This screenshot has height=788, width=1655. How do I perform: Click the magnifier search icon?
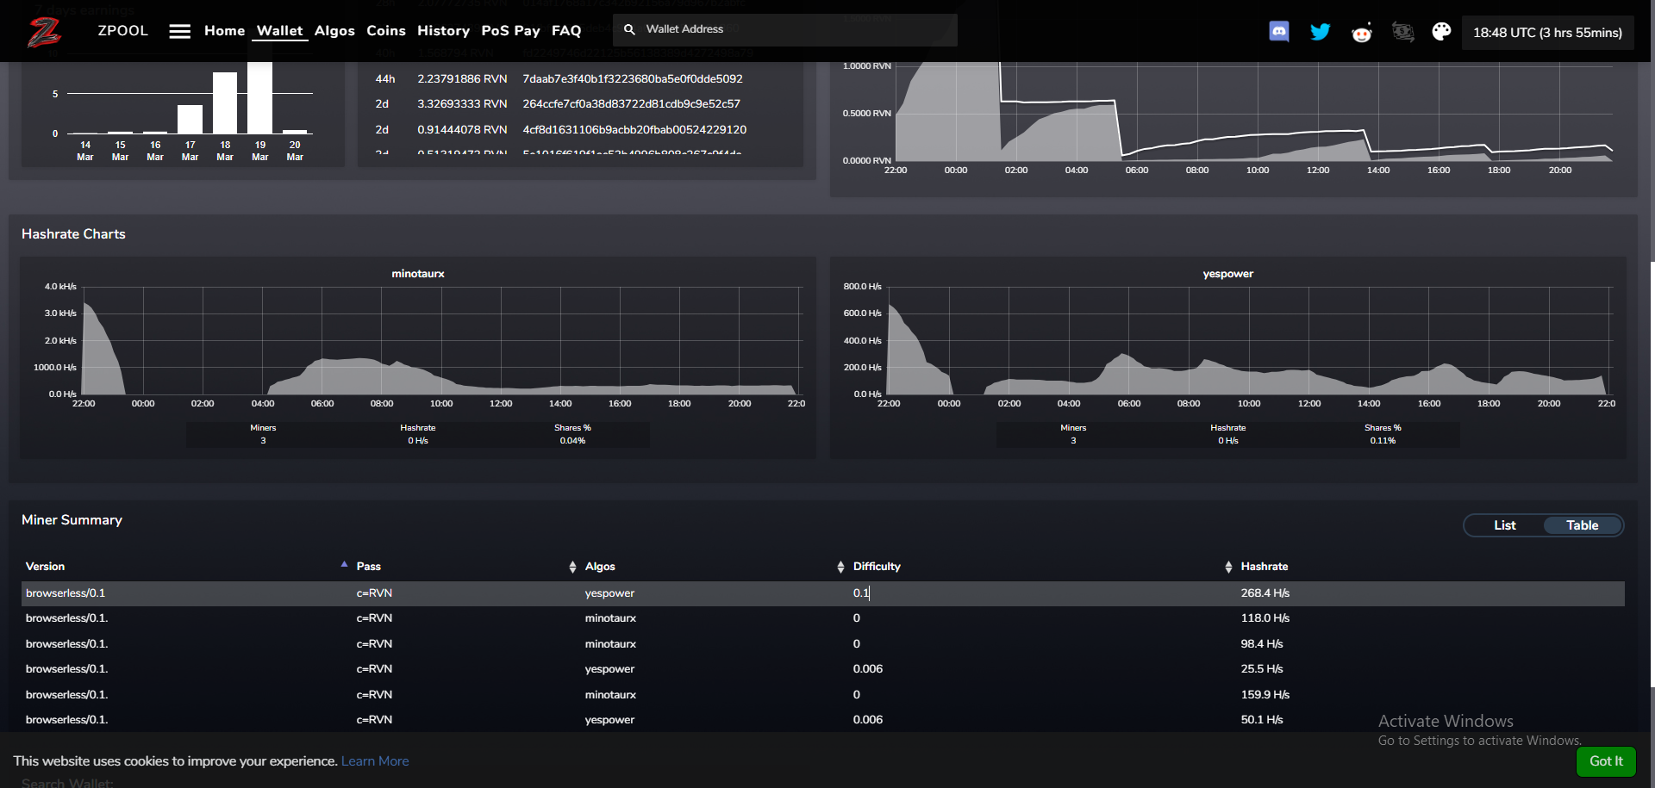(629, 29)
